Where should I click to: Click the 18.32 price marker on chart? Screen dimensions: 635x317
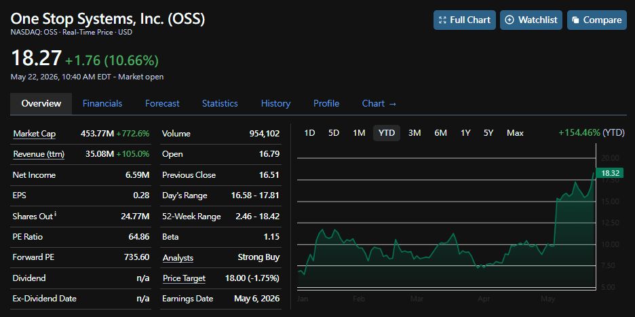tap(610, 173)
